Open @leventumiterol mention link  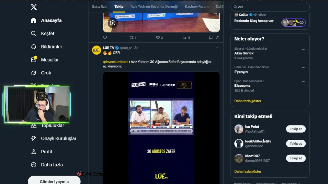click(x=116, y=62)
